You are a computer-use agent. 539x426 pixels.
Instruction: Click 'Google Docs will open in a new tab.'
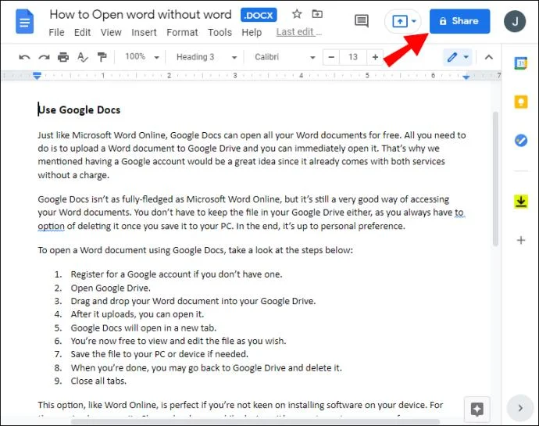(144, 328)
